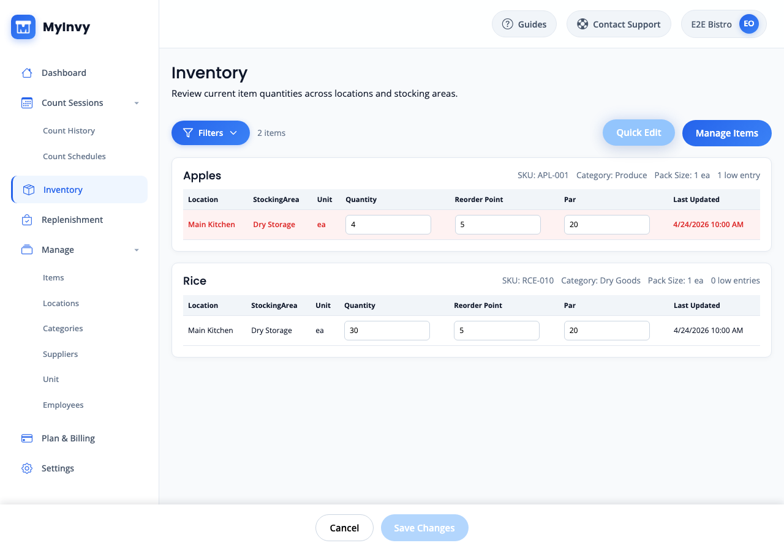Click the Rice Main Kitchen location cell
This screenshot has width=784, height=551.
click(211, 331)
